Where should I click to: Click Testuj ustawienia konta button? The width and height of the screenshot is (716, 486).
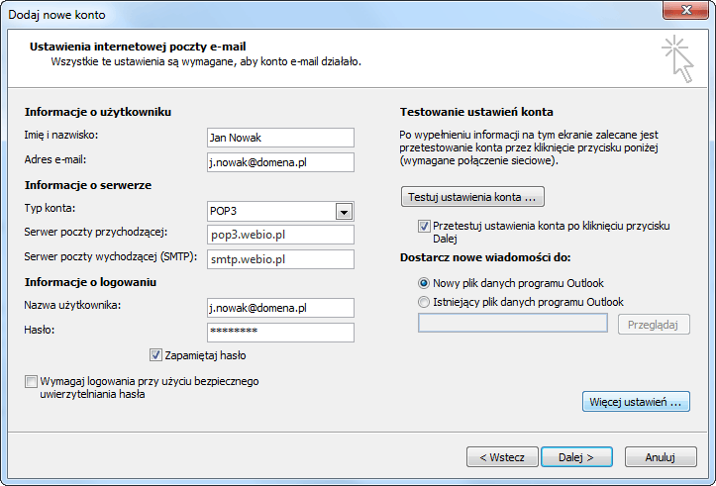tap(472, 197)
